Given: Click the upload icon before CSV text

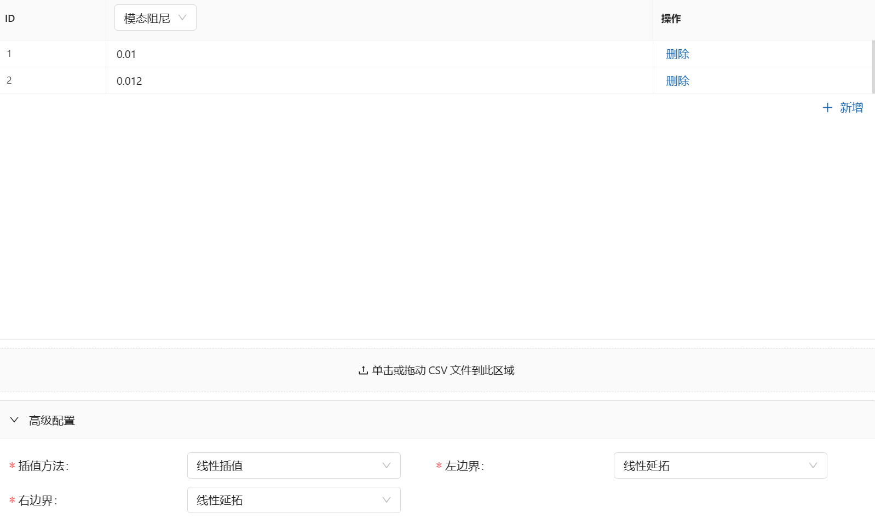Looking at the screenshot, I should click(363, 371).
